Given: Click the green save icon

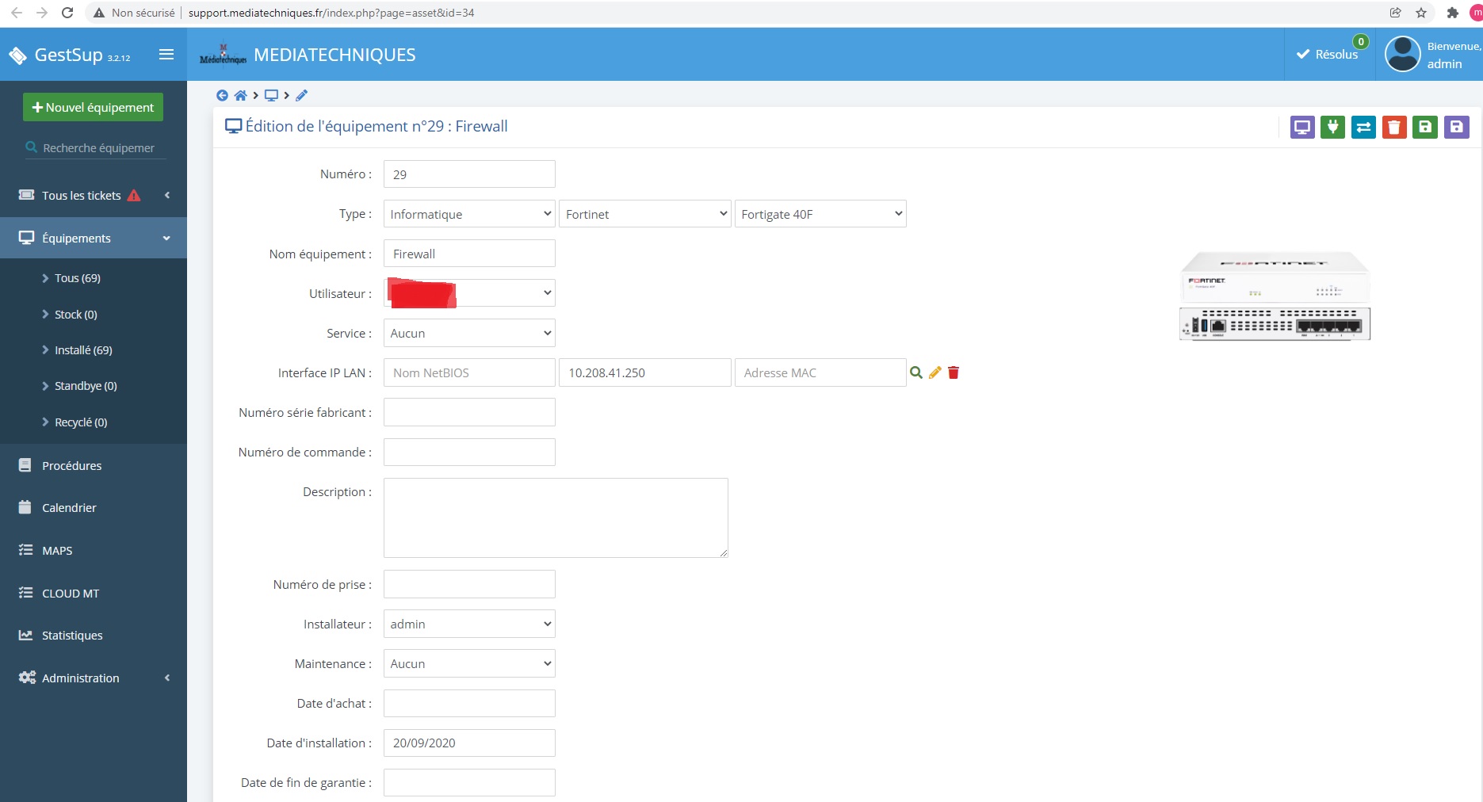Looking at the screenshot, I should [1425, 127].
